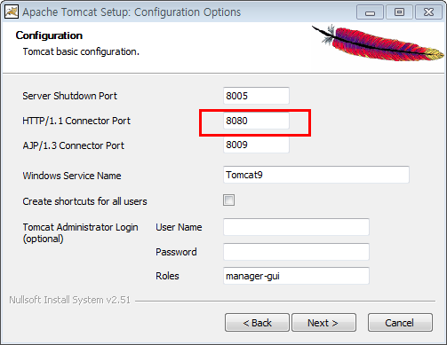The width and height of the screenshot is (447, 345).
Task: Focus the Server Shutdown Port field
Action: (256, 96)
